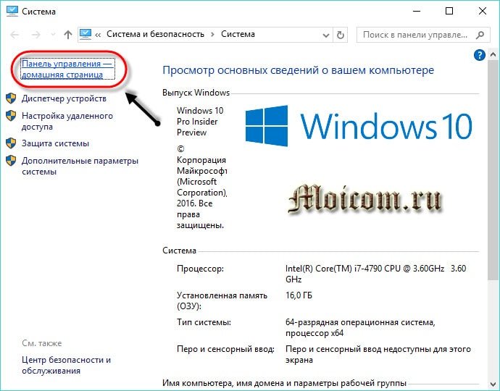Click the 16,0 ГБ memory value
500x391 pixels.
299,295
